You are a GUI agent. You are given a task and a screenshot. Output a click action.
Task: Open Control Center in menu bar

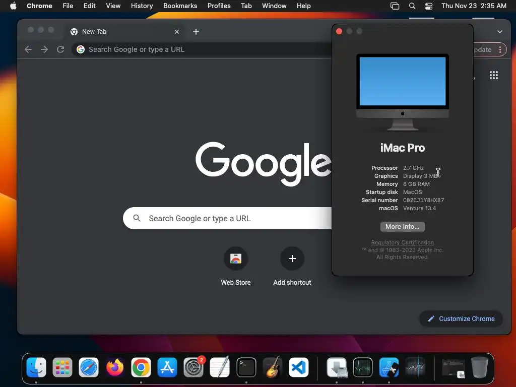click(x=429, y=6)
